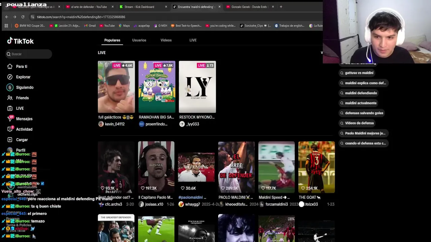Search suggestion 'gattuso vs maldini'
This screenshot has height=242, width=431.
point(357,73)
